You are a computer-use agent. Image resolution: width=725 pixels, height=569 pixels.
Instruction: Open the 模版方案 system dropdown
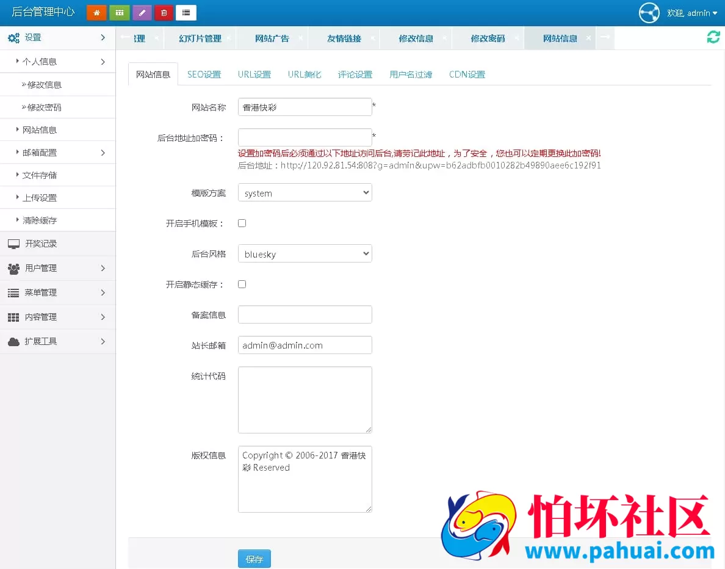tap(305, 192)
